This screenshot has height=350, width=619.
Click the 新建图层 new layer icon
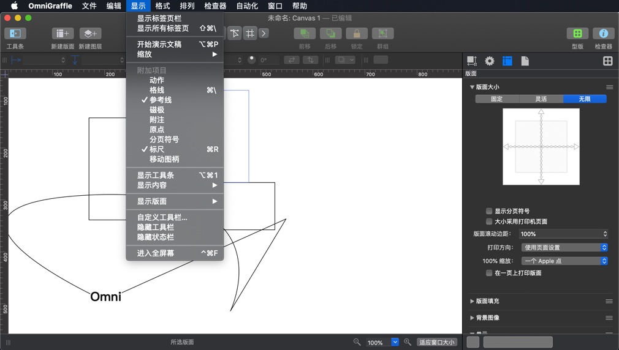tap(90, 34)
